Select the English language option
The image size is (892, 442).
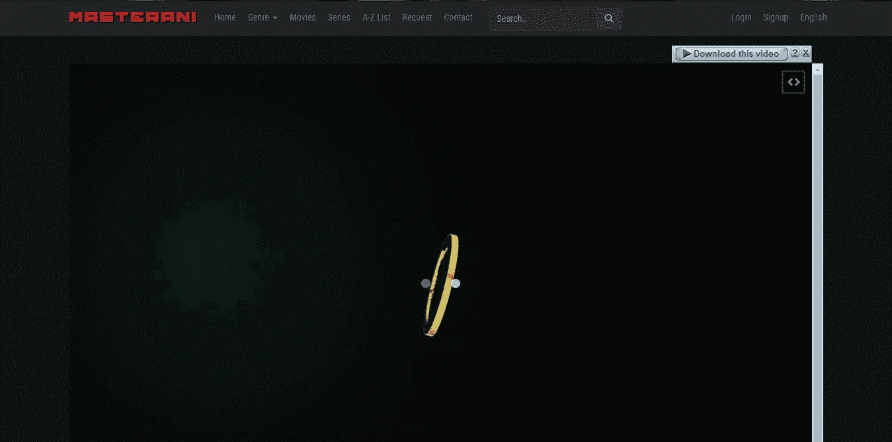pos(813,17)
